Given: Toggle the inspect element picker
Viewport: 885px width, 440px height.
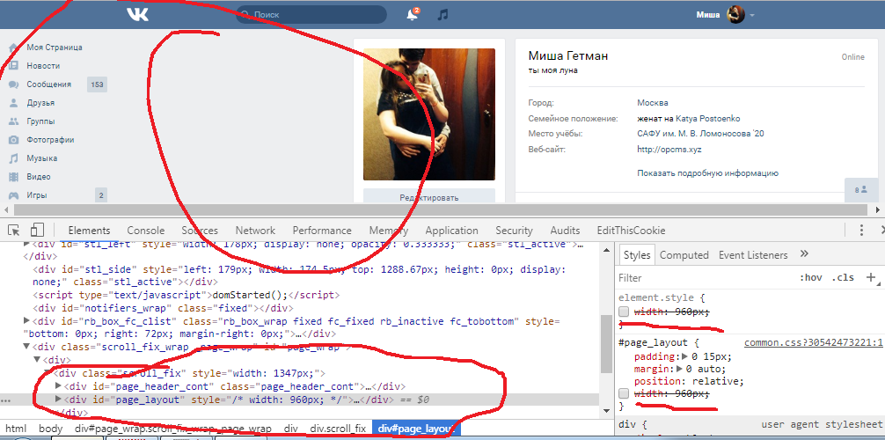Looking at the screenshot, I should (14, 230).
